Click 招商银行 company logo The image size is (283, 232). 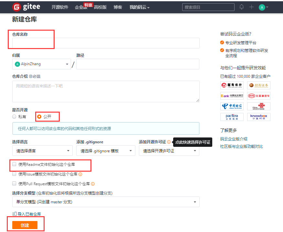point(232,85)
